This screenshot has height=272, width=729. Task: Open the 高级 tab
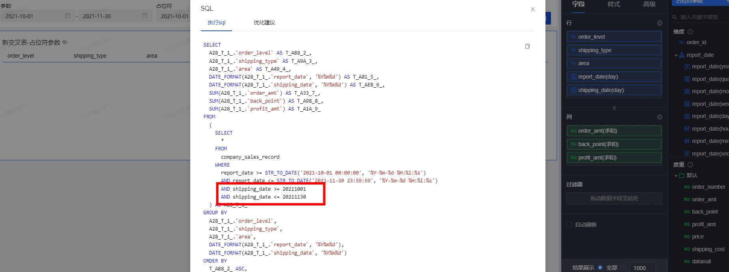point(649,4)
